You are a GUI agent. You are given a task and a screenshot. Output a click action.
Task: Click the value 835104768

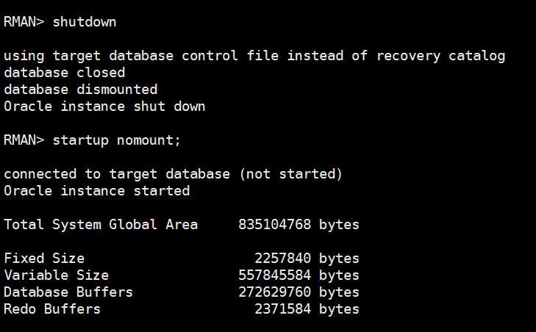[275, 225]
